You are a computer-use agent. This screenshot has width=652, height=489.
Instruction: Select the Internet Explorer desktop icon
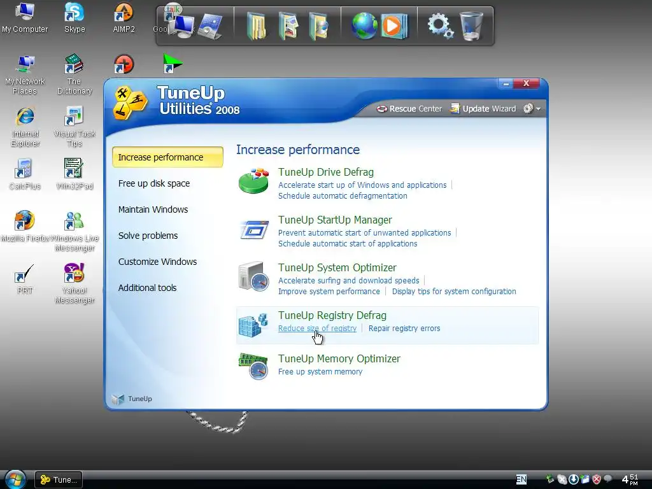pyautogui.click(x=25, y=127)
